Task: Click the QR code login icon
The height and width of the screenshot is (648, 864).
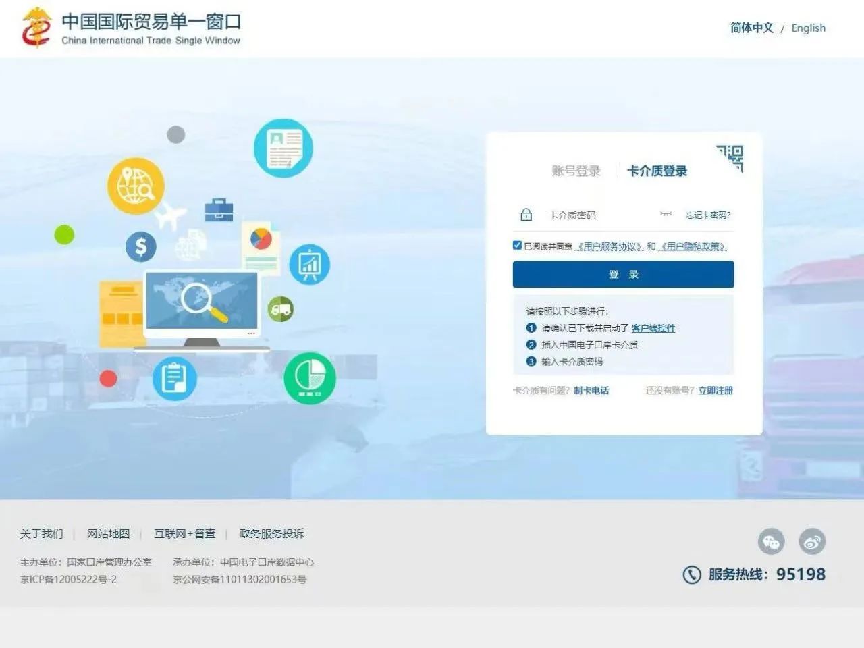Action: click(730, 158)
